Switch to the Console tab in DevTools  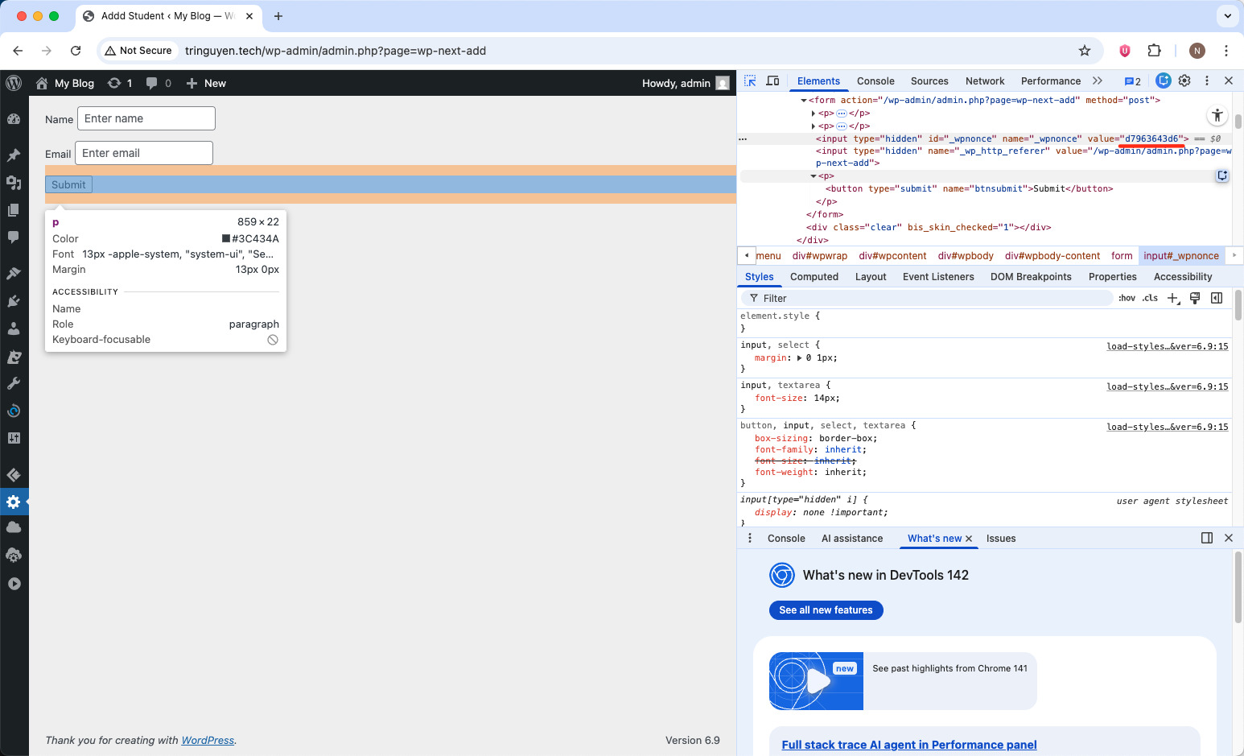pos(875,81)
